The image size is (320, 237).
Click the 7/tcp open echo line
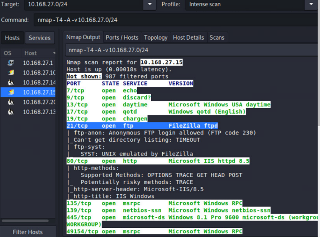click(x=102, y=90)
